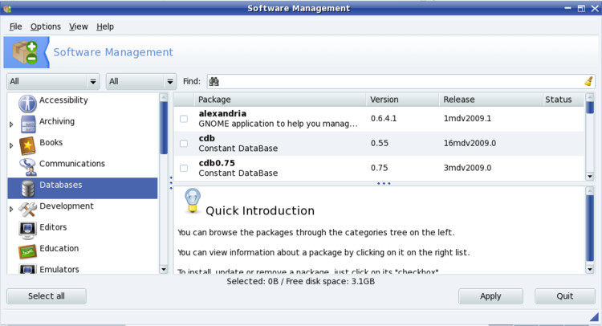Open the Help menu

point(105,26)
